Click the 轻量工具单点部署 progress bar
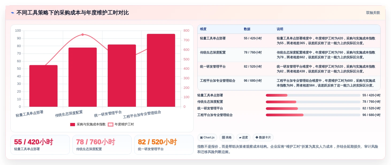Viewport: 391px width, 165px height. [x=313, y=95]
